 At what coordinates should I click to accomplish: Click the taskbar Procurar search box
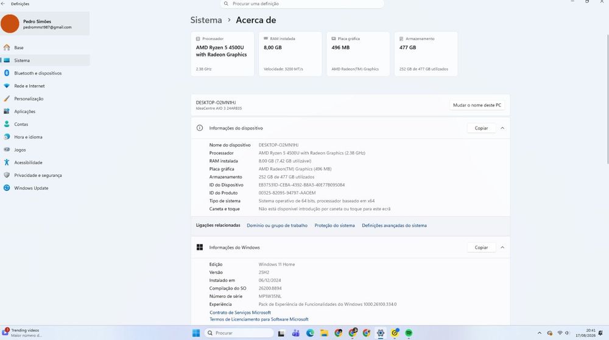[x=239, y=333]
